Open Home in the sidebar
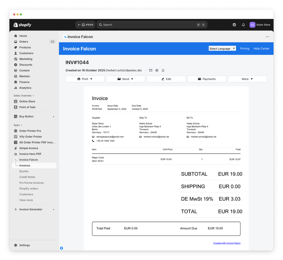Viewport: 283px width, 260px height. click(23, 36)
